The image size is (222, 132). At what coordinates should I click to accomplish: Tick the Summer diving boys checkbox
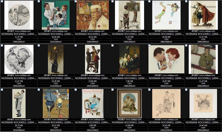(x=149, y=1)
